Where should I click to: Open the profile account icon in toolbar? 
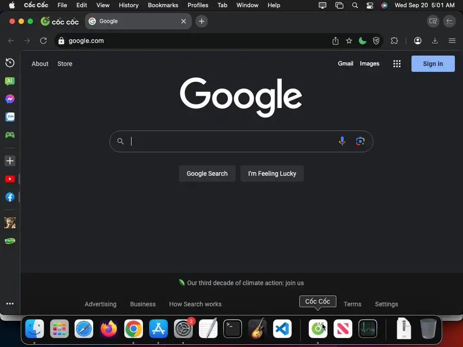click(x=417, y=41)
